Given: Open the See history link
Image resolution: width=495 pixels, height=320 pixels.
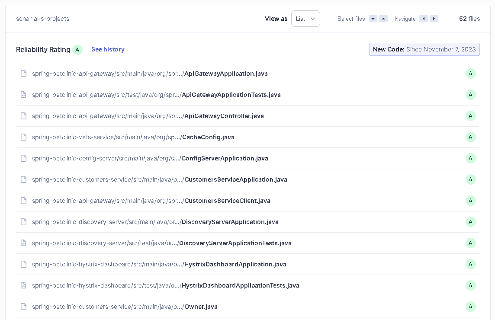Looking at the screenshot, I should 108,50.
